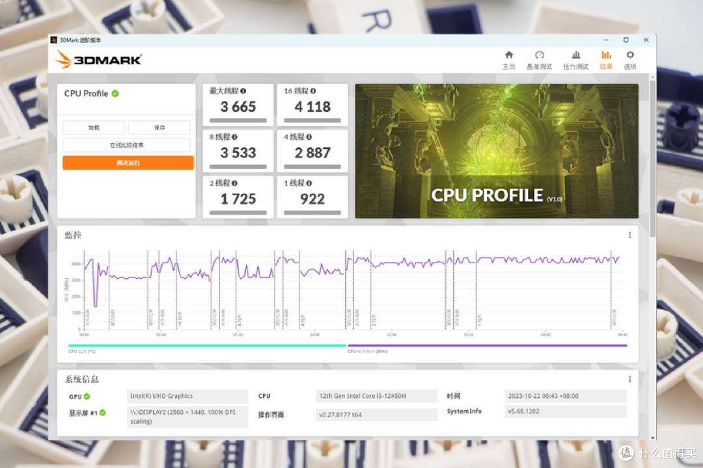Select the 2 threads score 1 725

pos(238,200)
